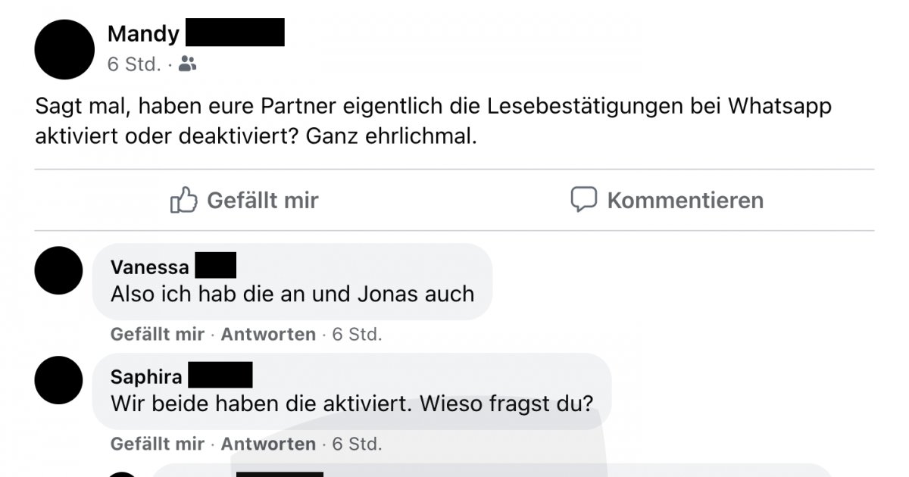Click the friends audience icon beside 6 Std.

[187, 65]
